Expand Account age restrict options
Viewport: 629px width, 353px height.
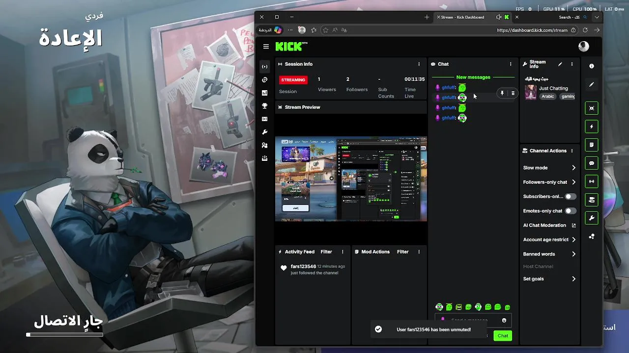[x=573, y=240]
